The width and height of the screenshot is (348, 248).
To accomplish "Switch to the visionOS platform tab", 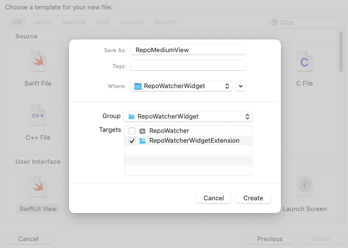I will [132, 22].
